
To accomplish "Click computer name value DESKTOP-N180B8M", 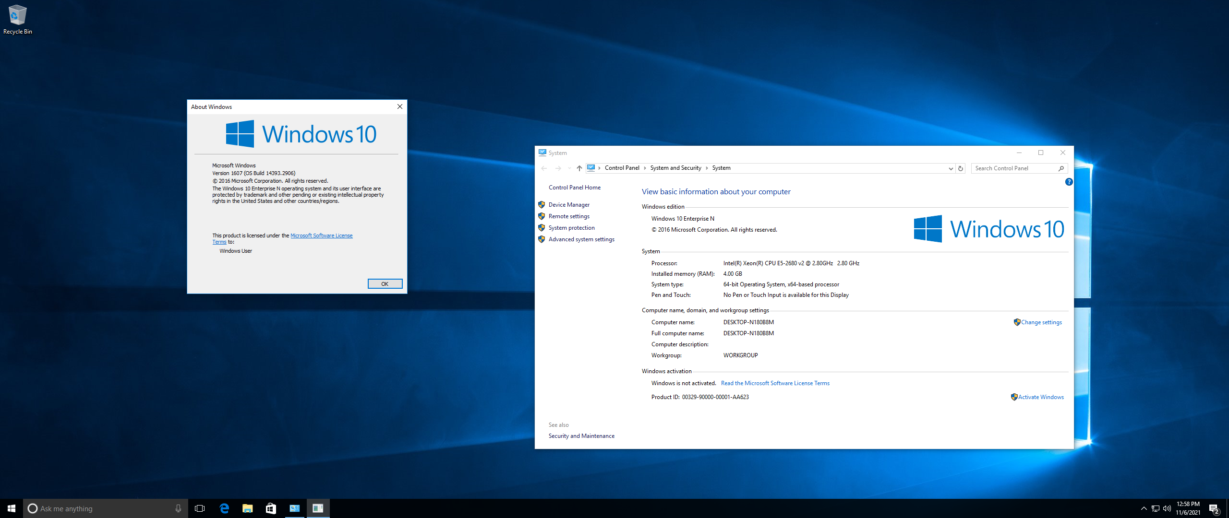I will click(748, 322).
